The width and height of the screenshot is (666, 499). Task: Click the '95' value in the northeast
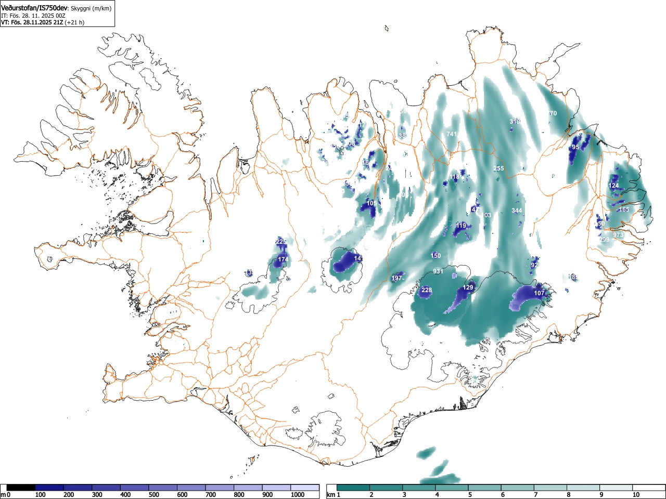[x=575, y=148]
